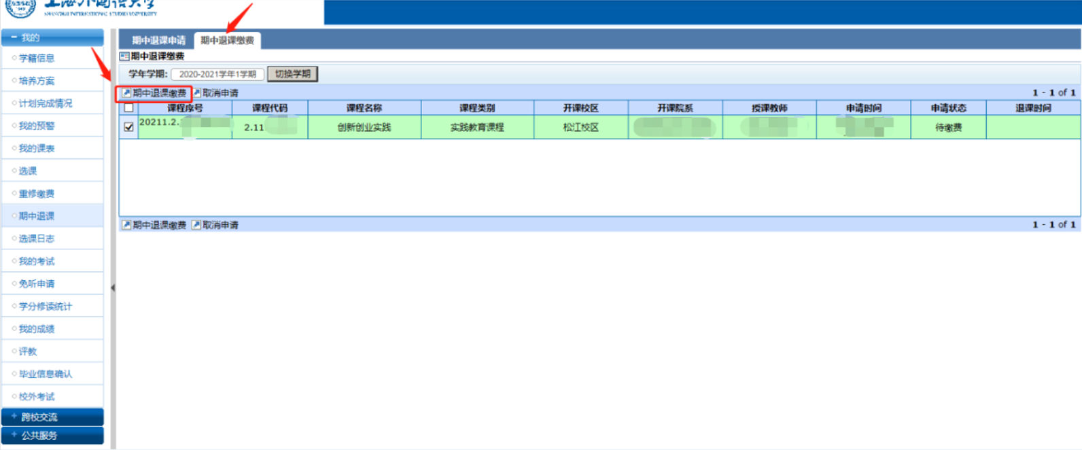Switch to the 期中退课申请 tab
Image resolution: width=1082 pixels, height=450 pixels.
click(158, 41)
